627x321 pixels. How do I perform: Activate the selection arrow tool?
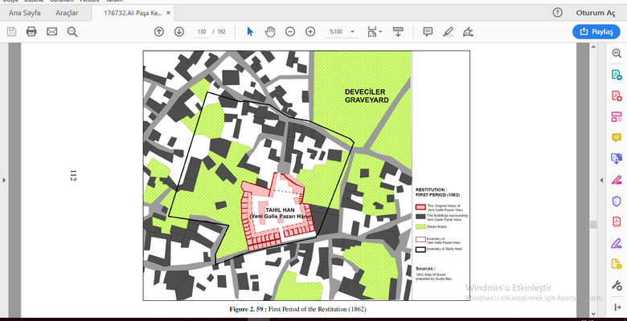[x=250, y=31]
